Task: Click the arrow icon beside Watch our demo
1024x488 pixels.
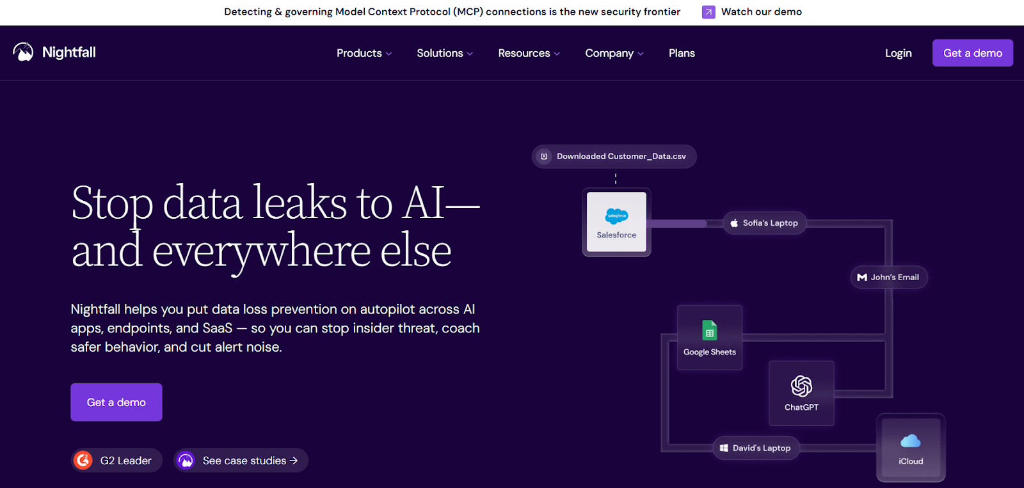Action: [708, 12]
